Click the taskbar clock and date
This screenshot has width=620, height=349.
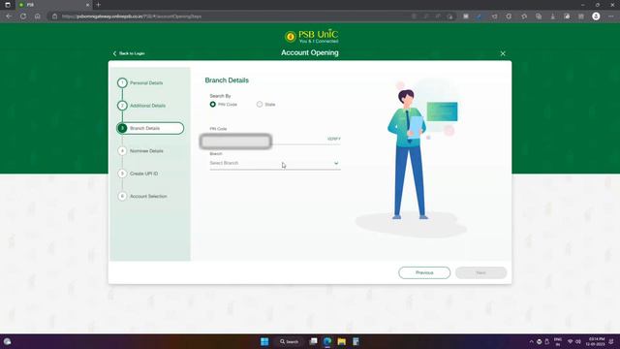597,341
